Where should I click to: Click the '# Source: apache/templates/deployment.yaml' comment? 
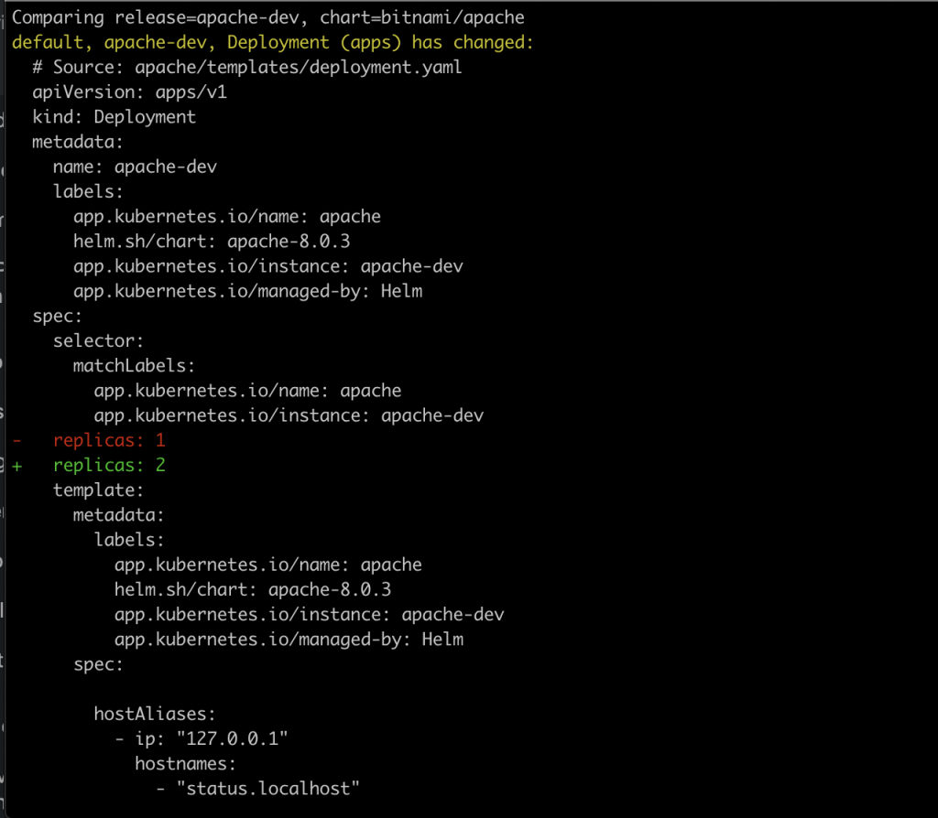[247, 67]
